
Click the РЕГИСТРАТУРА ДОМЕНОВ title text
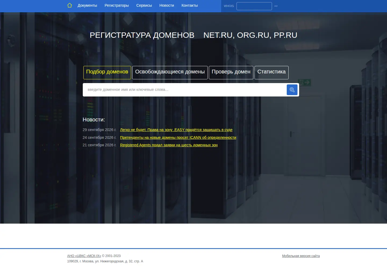tap(142, 35)
